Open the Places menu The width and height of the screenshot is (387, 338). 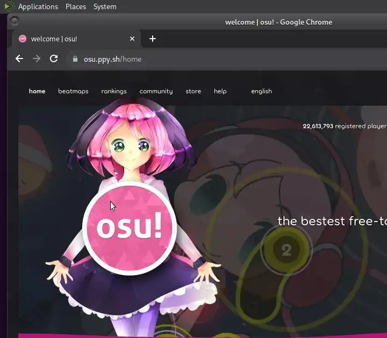[x=76, y=6]
